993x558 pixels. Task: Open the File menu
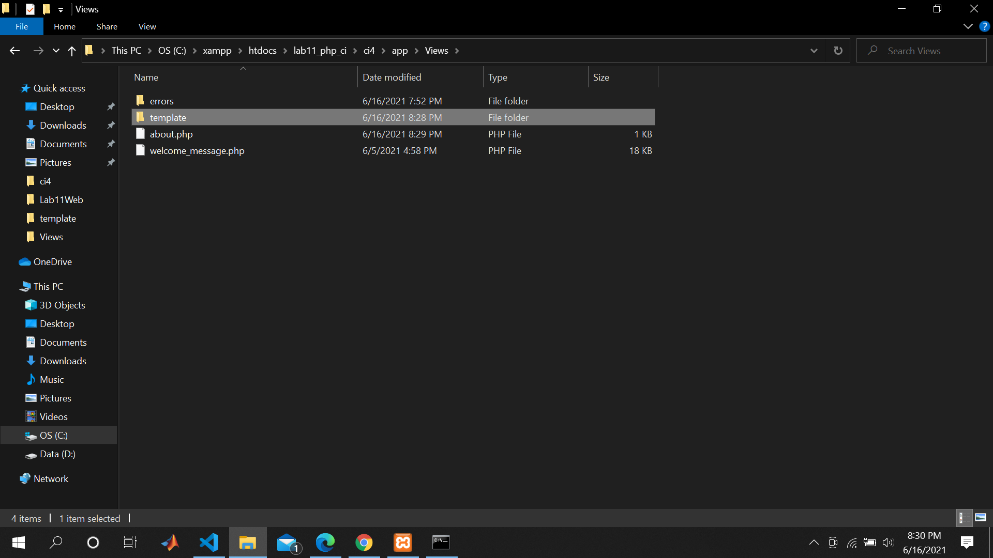(x=22, y=26)
